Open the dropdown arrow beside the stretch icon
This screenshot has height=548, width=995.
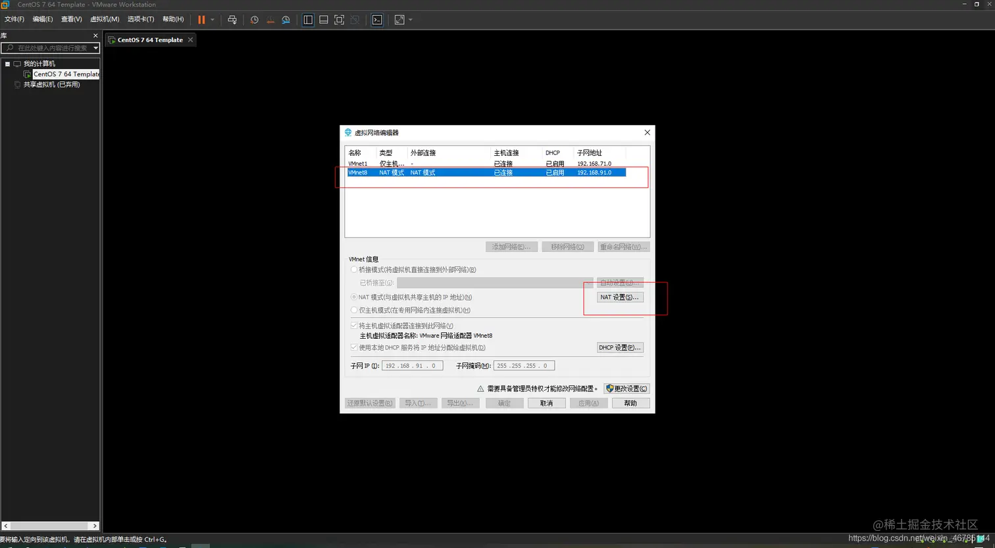(411, 20)
